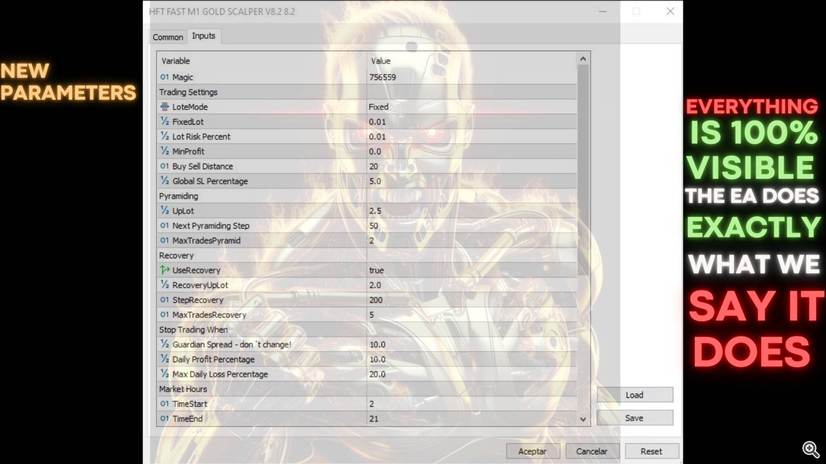Click the Aceptar button
Viewport: 826px width, 464px height.
[x=532, y=451]
